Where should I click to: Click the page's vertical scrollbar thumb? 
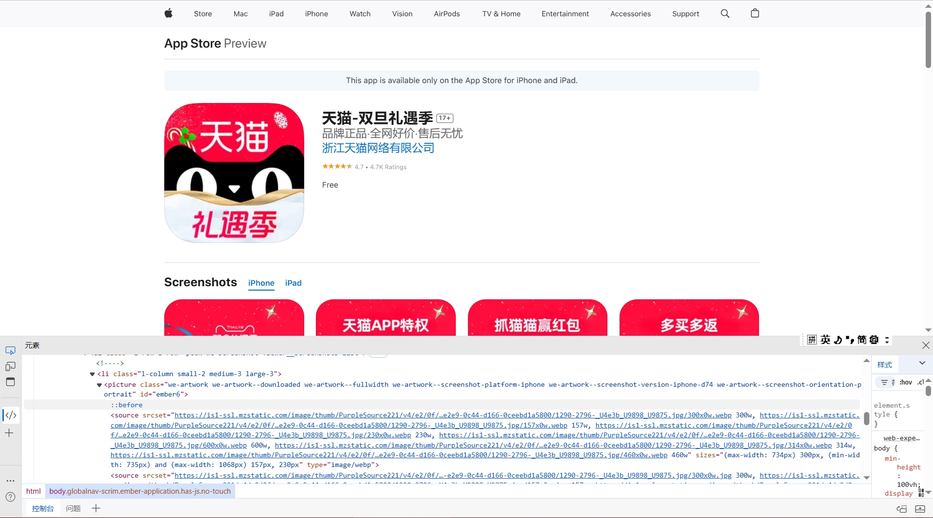click(928, 39)
